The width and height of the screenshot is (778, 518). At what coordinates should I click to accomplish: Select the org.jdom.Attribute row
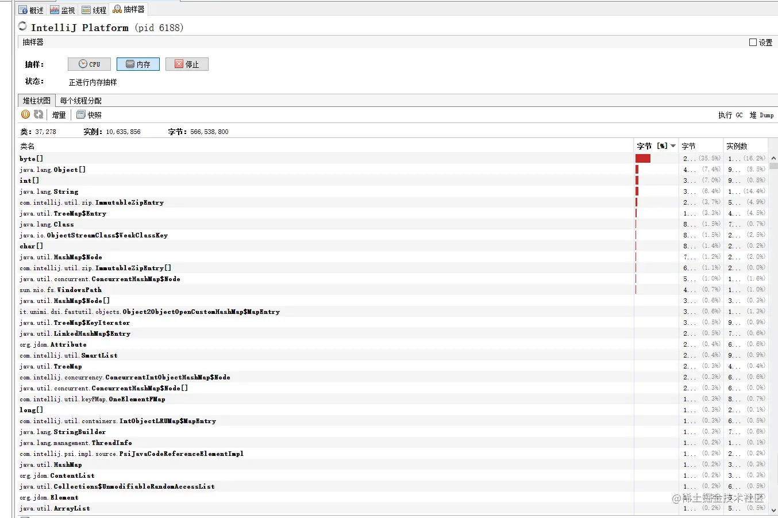pos(394,344)
